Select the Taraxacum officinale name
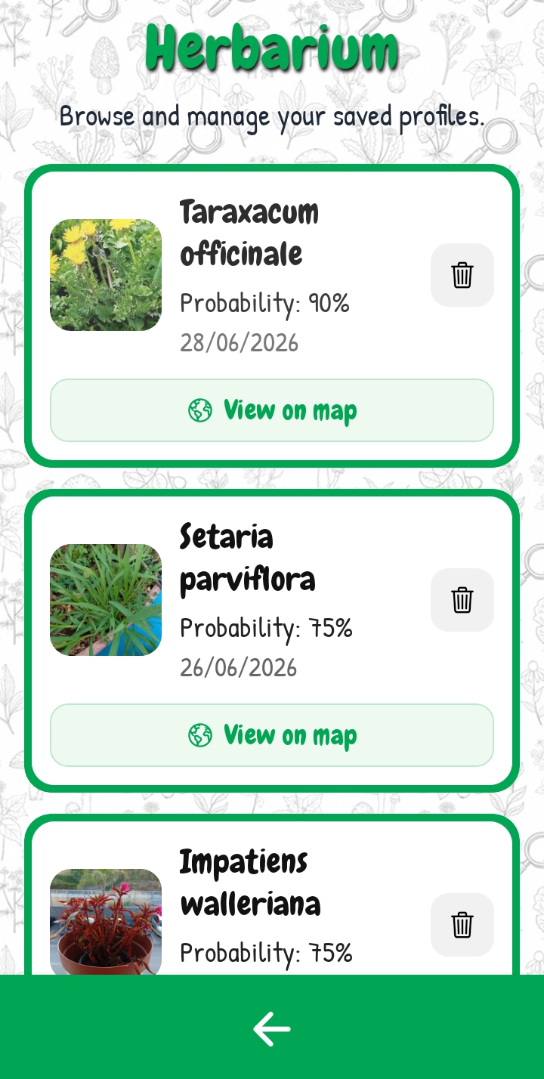 click(x=249, y=233)
